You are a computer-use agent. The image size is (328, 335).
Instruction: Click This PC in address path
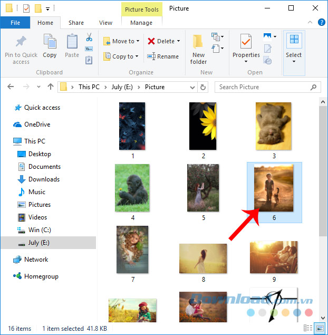[x=89, y=87]
